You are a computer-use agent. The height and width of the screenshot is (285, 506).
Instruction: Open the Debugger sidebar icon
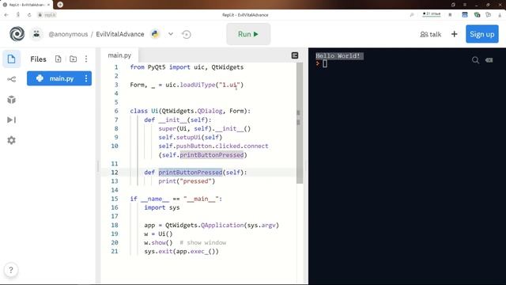[x=11, y=120]
